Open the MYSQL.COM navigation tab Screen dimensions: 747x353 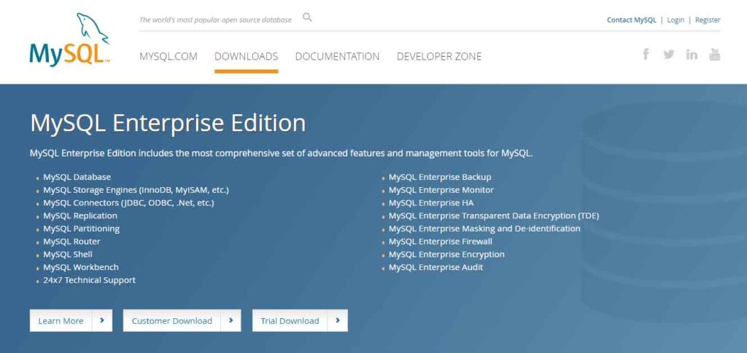click(x=169, y=57)
